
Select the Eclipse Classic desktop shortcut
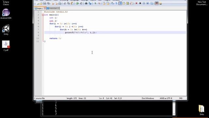6,3
